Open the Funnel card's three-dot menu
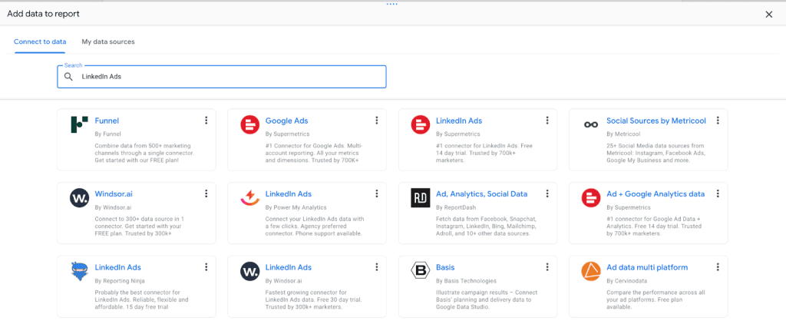This screenshot has width=786, height=324. 206,121
